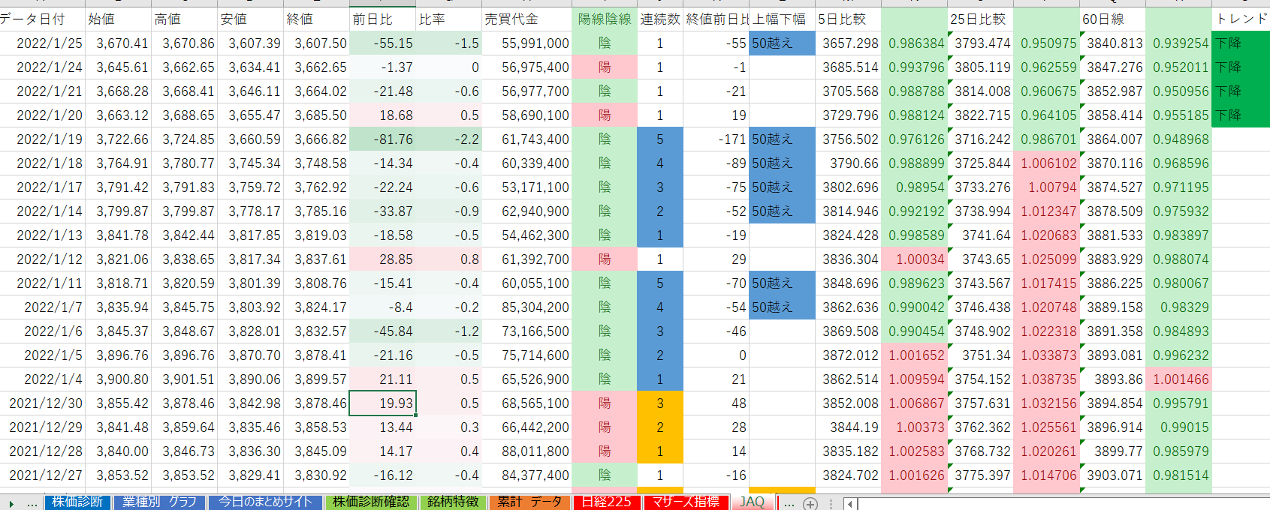Select the 0.939254 cell

click(1178, 43)
